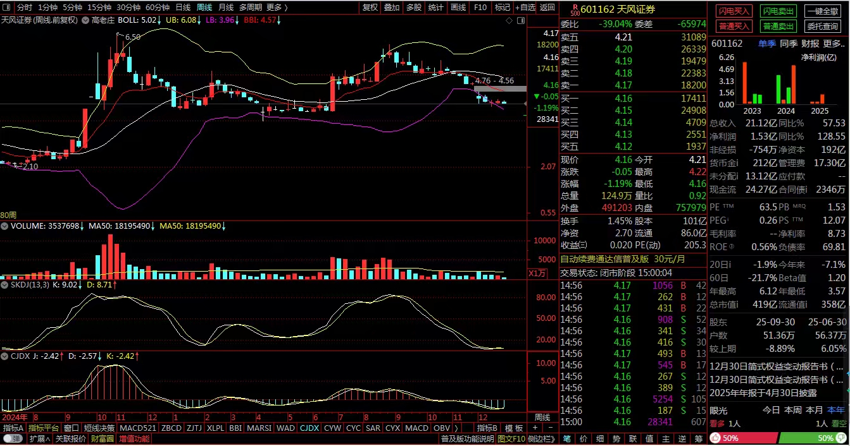Select the BBI indicator tab

[235, 428]
